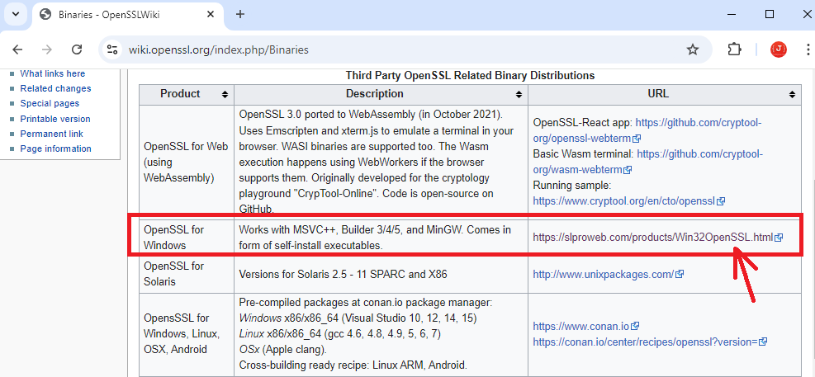
Task: Click 'Pre-compiled packages at conan.io' description text
Action: click(x=366, y=302)
